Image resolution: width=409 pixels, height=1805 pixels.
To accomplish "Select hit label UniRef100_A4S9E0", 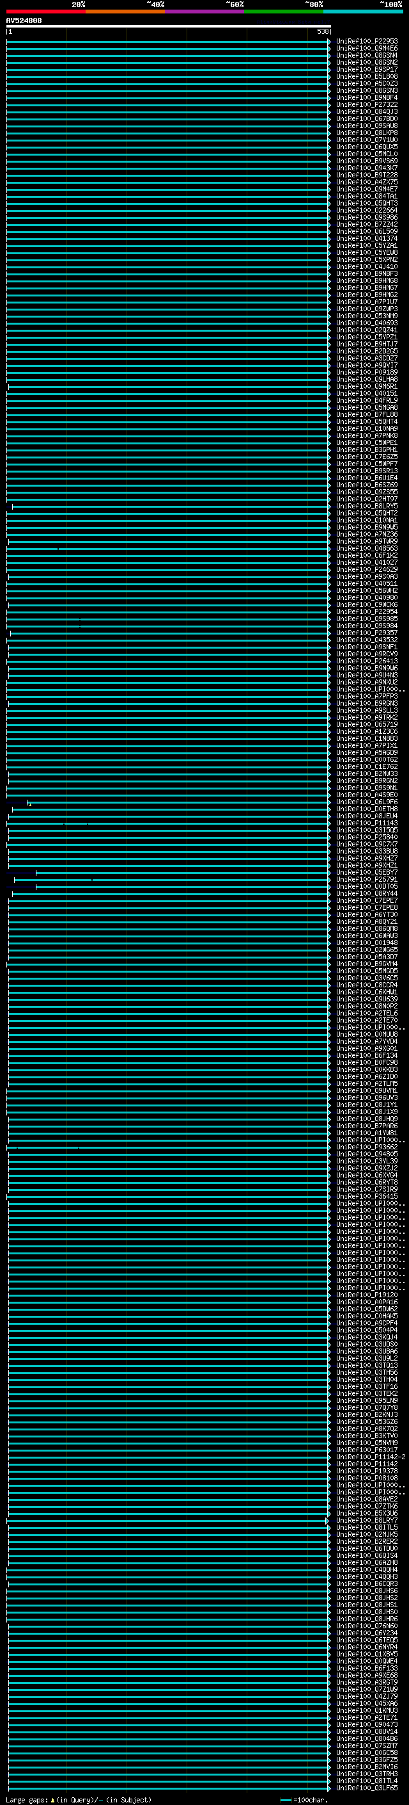I will coord(366,795).
